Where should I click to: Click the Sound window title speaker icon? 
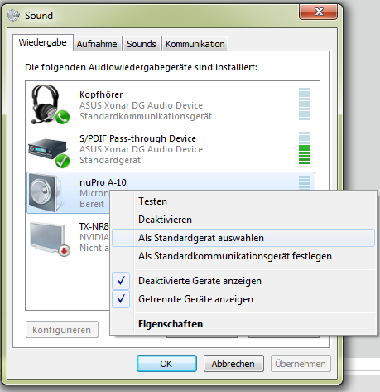click(13, 15)
